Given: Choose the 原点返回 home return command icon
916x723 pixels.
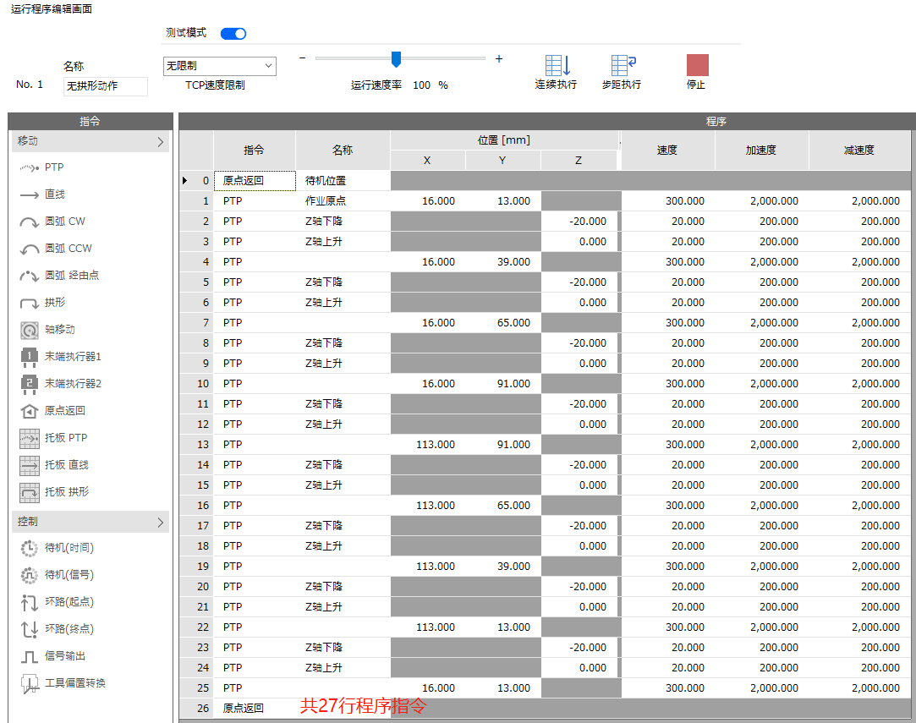Looking at the screenshot, I should coord(30,411).
